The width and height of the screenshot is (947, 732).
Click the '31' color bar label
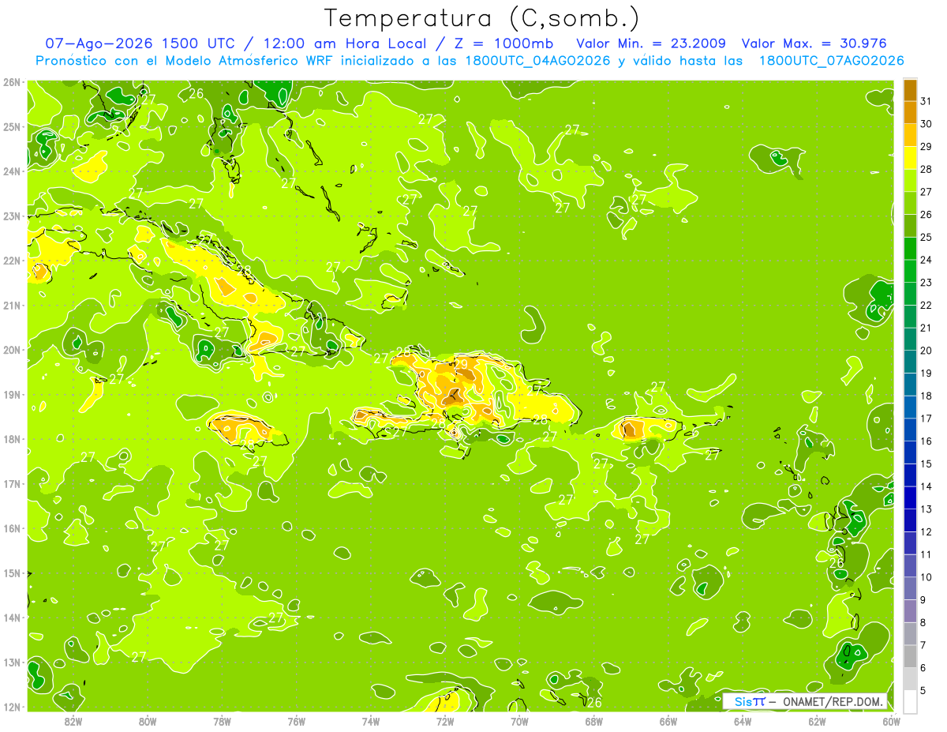click(926, 101)
